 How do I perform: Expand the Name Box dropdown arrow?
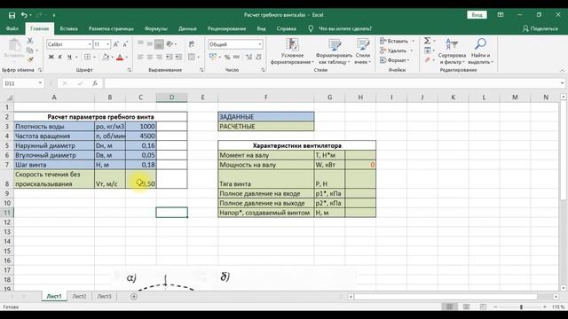point(40,83)
